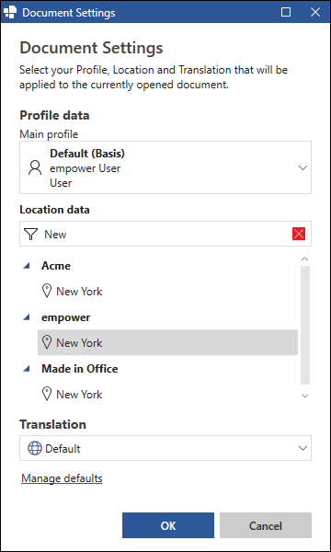
Task: Open the Manage defaults link
Action: [62, 478]
